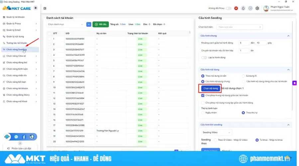Open the Facebook icon link

(x=24, y=137)
